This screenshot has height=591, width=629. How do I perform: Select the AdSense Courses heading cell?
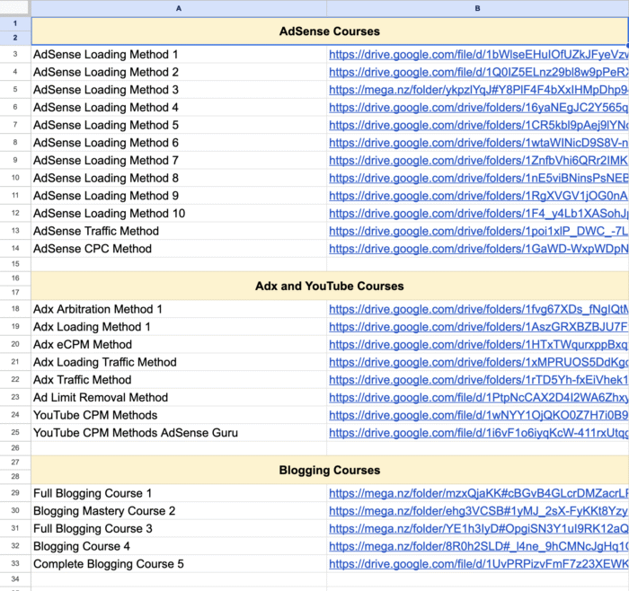(330, 31)
